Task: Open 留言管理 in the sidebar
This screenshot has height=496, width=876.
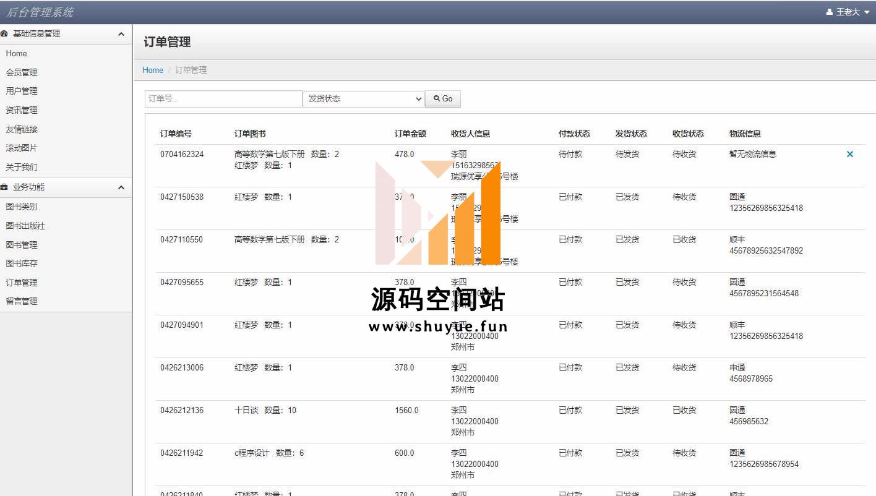Action: point(22,301)
